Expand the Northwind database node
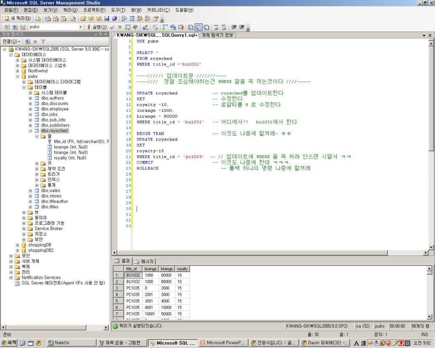This screenshot has height=348, width=435. coord(17,71)
